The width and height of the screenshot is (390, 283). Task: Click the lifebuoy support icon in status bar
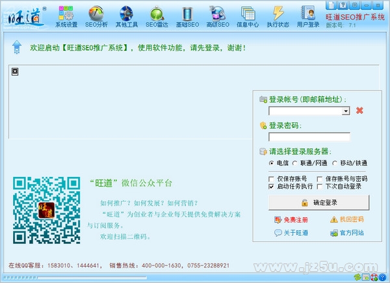click(x=374, y=277)
